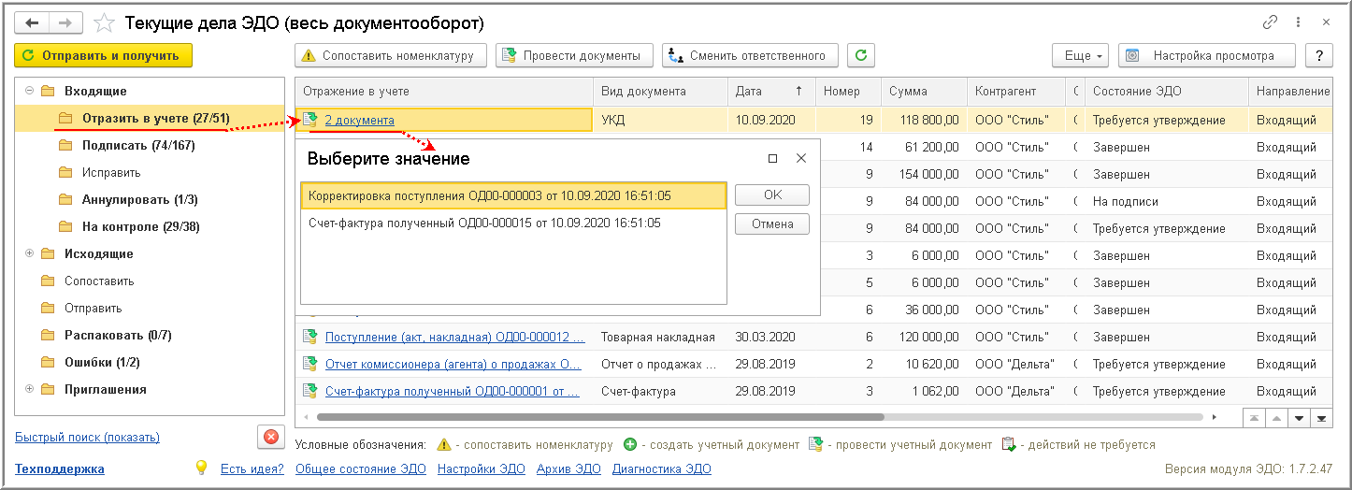Open the 2 документа link

pyautogui.click(x=359, y=120)
